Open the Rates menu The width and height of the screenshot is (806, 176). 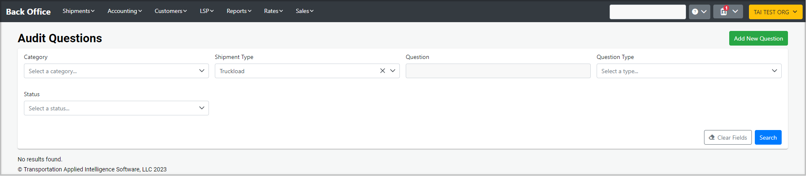[x=273, y=11]
